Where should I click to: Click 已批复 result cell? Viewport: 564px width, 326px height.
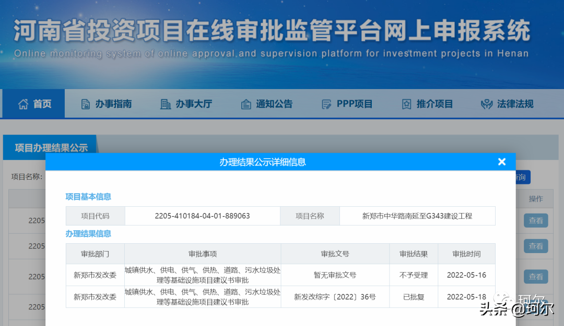click(x=414, y=297)
